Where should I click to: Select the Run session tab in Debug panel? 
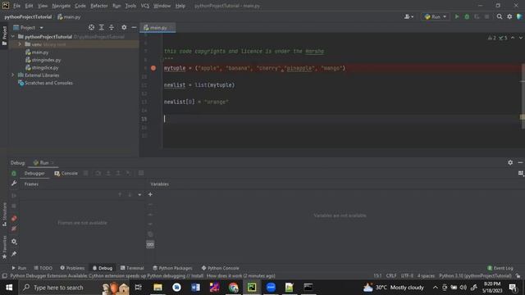coord(43,163)
